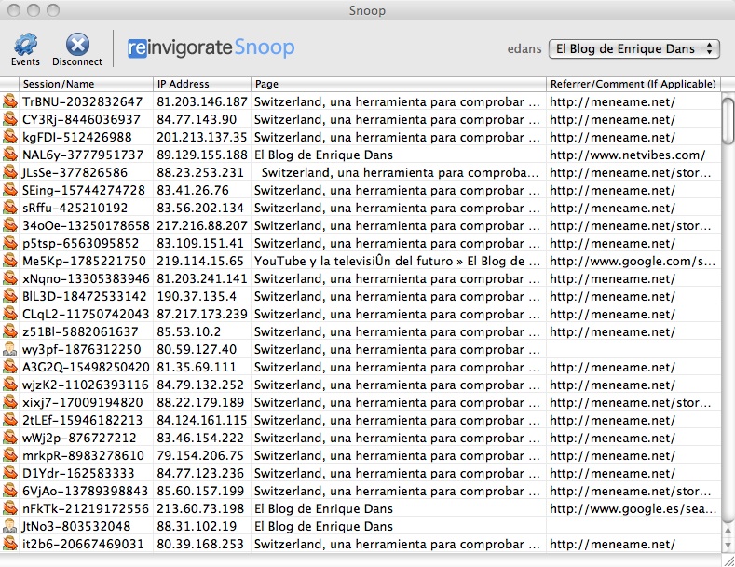Click the session icon beside Me5Kp-1785221750

[10, 261]
